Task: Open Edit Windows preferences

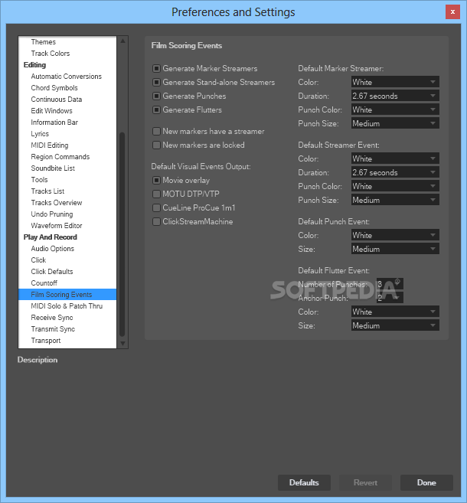Action: click(x=51, y=111)
